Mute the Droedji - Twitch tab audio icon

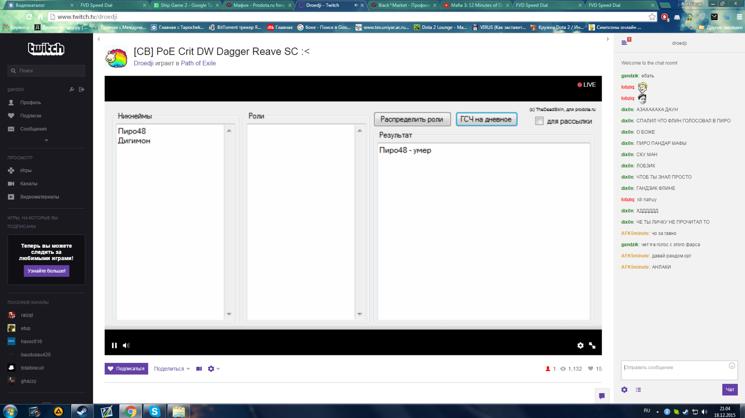(x=356, y=5)
